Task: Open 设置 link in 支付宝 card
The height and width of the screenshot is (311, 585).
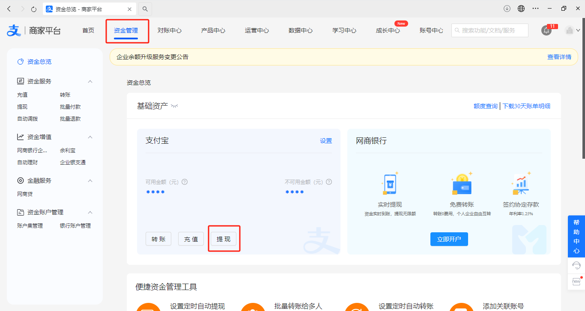Action: (326, 141)
